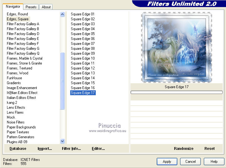Click the category list scroll down arrow
The image size is (226, 168).
[62, 141]
